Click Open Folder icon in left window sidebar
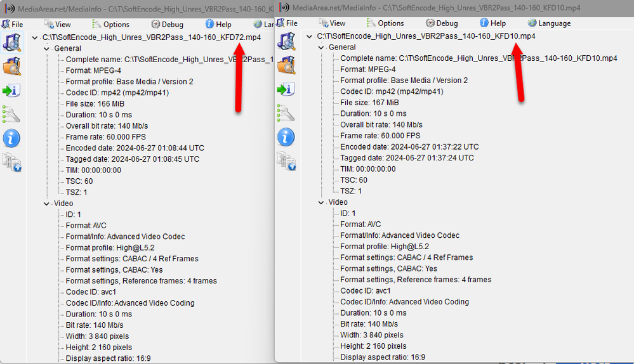 12,67
